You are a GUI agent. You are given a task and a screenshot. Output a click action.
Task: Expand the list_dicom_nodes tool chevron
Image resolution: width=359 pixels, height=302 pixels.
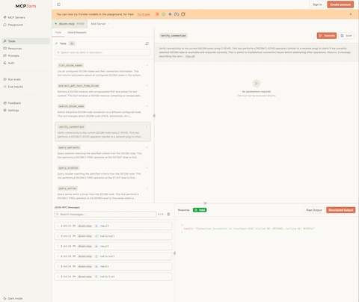pyautogui.click(x=147, y=65)
